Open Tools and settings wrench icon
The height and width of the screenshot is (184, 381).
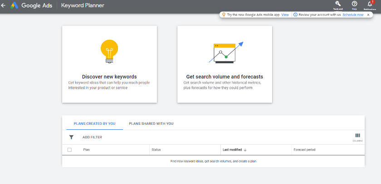(338, 4)
